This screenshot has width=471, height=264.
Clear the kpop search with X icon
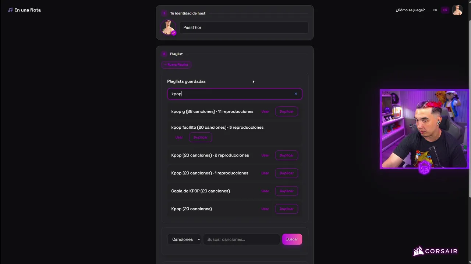[x=295, y=94]
